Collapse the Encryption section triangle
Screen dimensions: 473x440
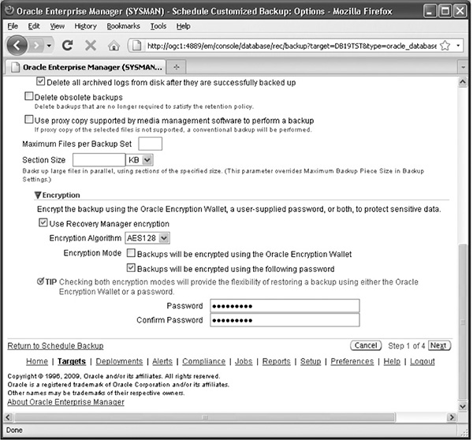(x=38, y=195)
